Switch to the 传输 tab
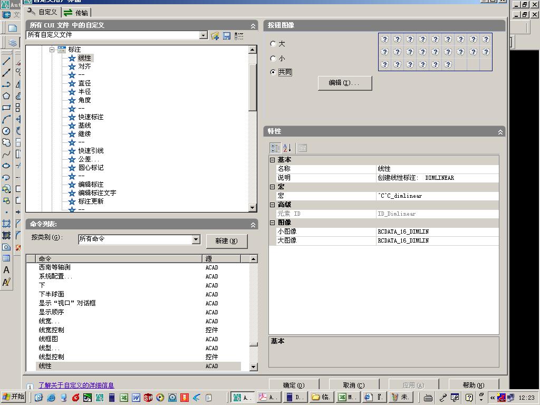The width and height of the screenshot is (540, 405). [x=76, y=13]
